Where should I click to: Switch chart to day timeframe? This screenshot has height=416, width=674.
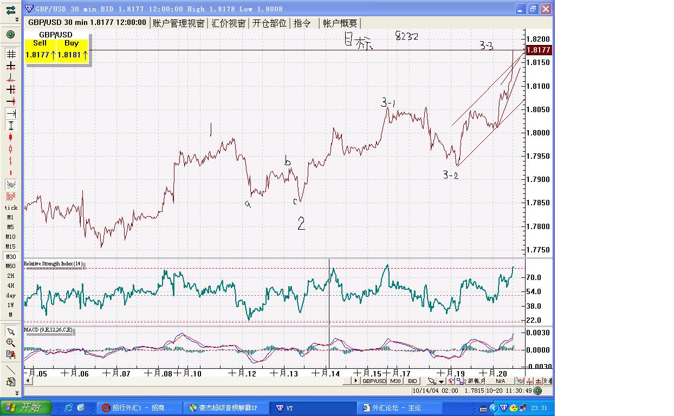11,295
